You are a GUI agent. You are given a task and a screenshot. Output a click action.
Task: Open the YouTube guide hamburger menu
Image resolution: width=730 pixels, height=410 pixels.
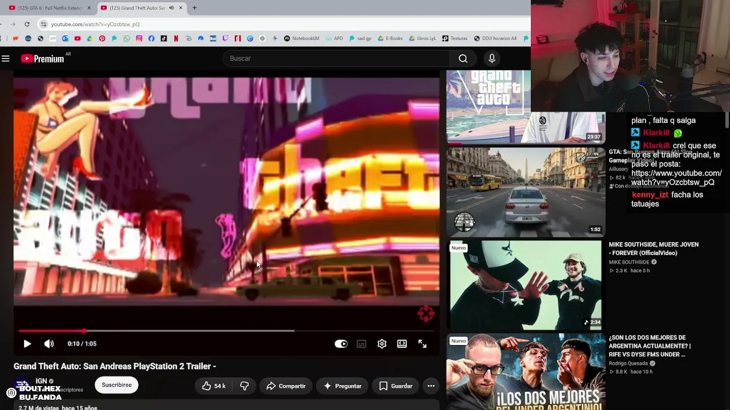tap(6, 59)
